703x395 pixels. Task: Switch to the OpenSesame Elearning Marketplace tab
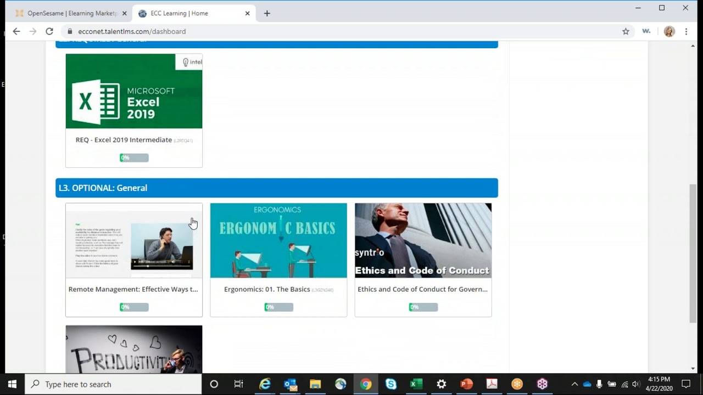(72, 13)
